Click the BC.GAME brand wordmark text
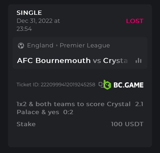 point(128,85)
